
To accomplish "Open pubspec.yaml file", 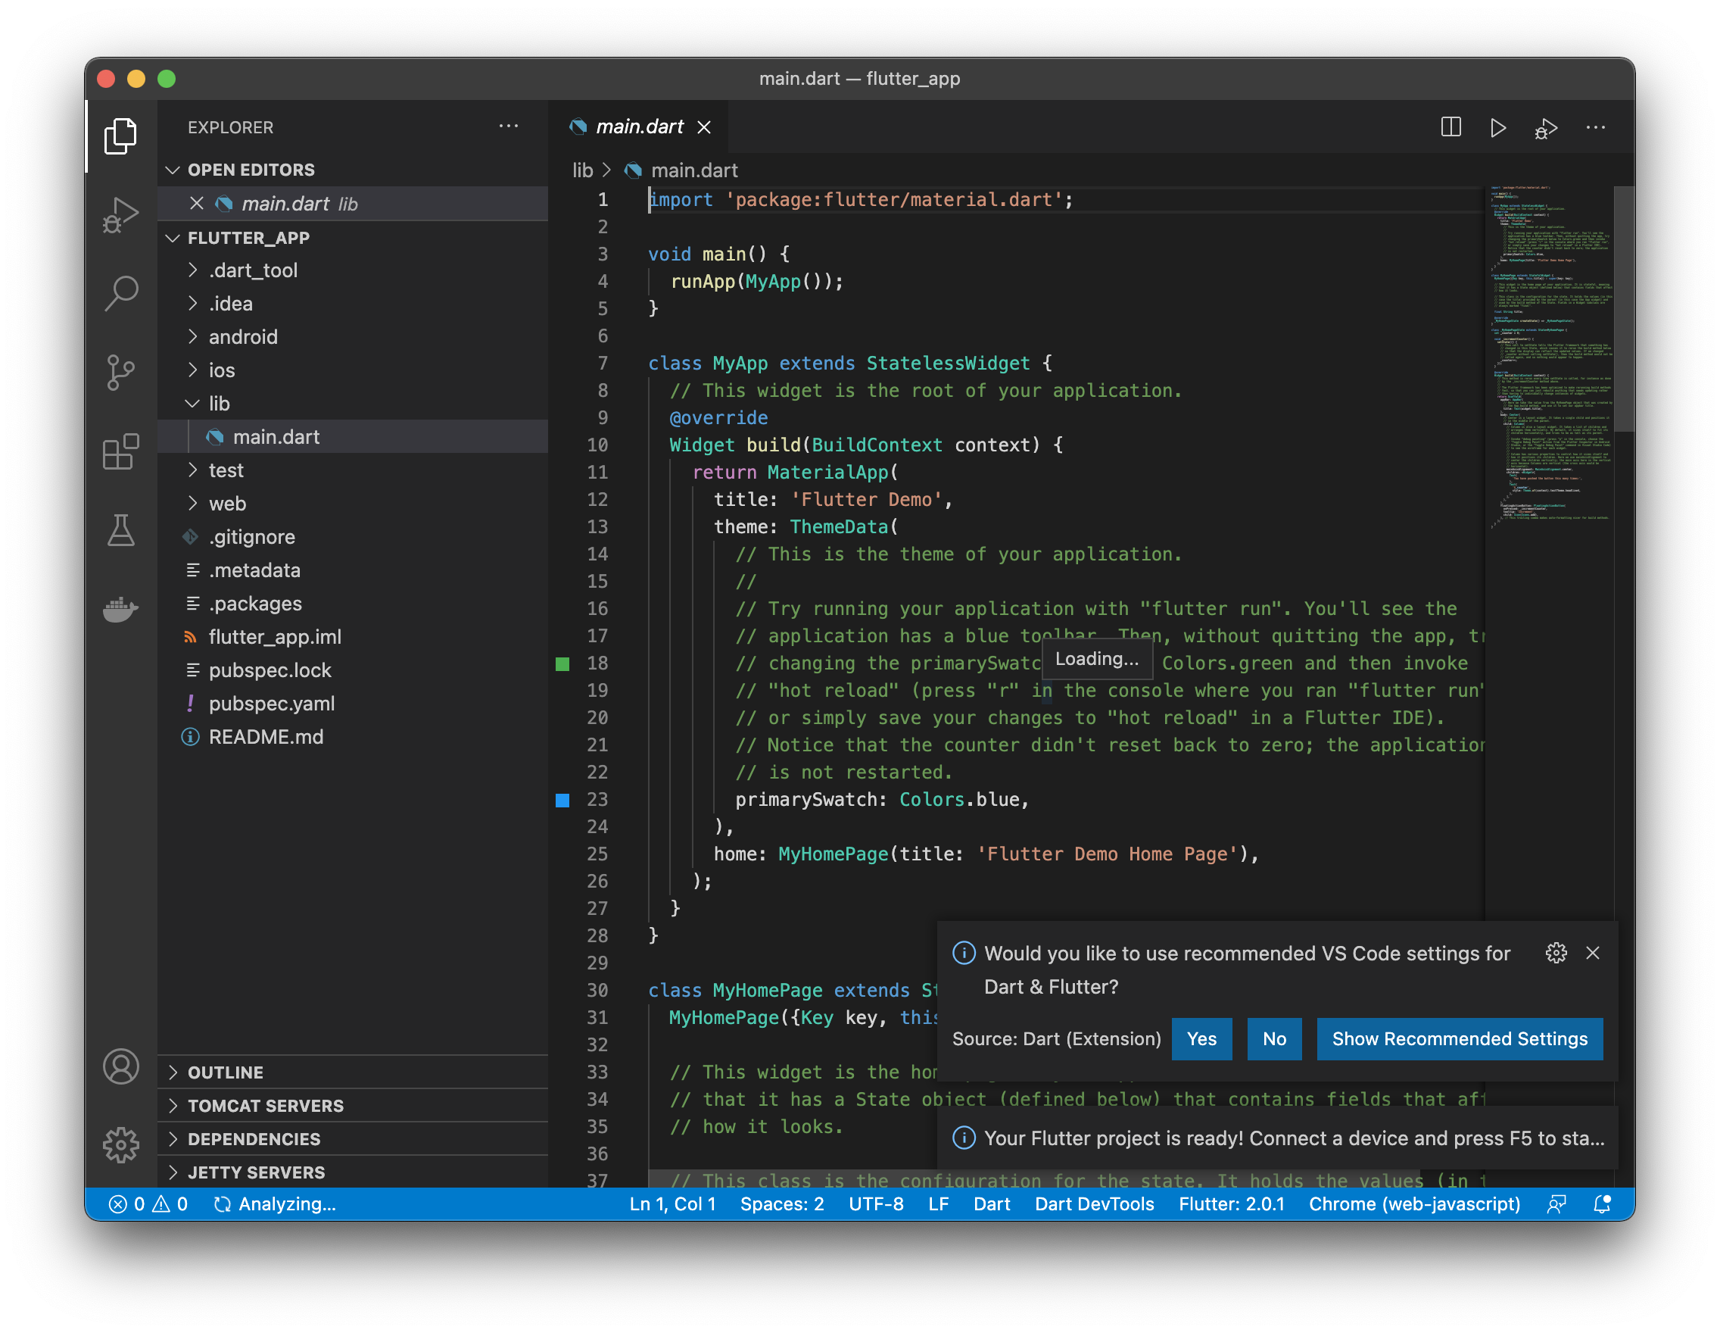I will (x=353, y=703).
